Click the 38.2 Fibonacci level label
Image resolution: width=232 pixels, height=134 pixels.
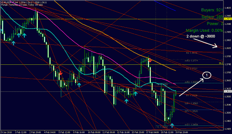[x=221, y=63]
